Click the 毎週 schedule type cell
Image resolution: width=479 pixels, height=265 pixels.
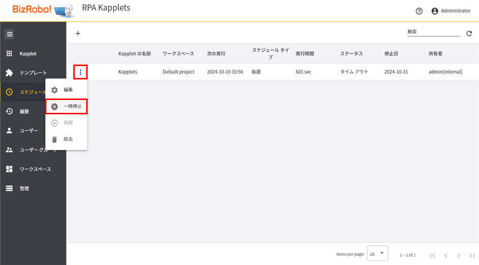[x=256, y=72]
